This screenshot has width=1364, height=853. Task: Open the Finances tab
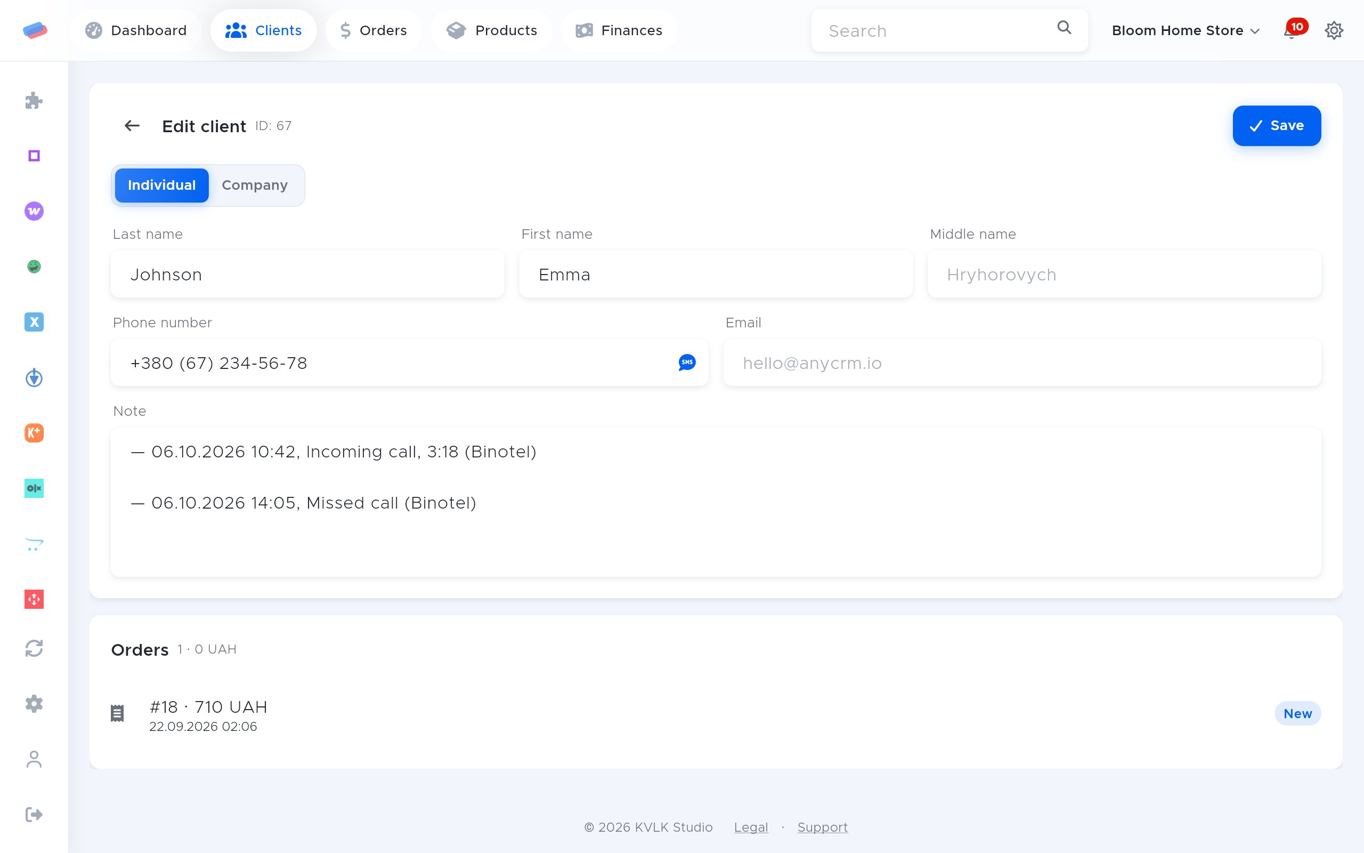click(x=618, y=30)
